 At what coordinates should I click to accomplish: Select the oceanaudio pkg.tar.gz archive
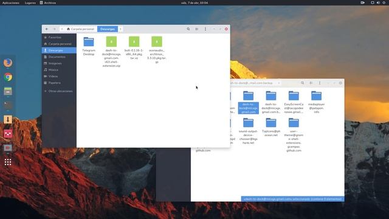pyautogui.click(x=157, y=50)
